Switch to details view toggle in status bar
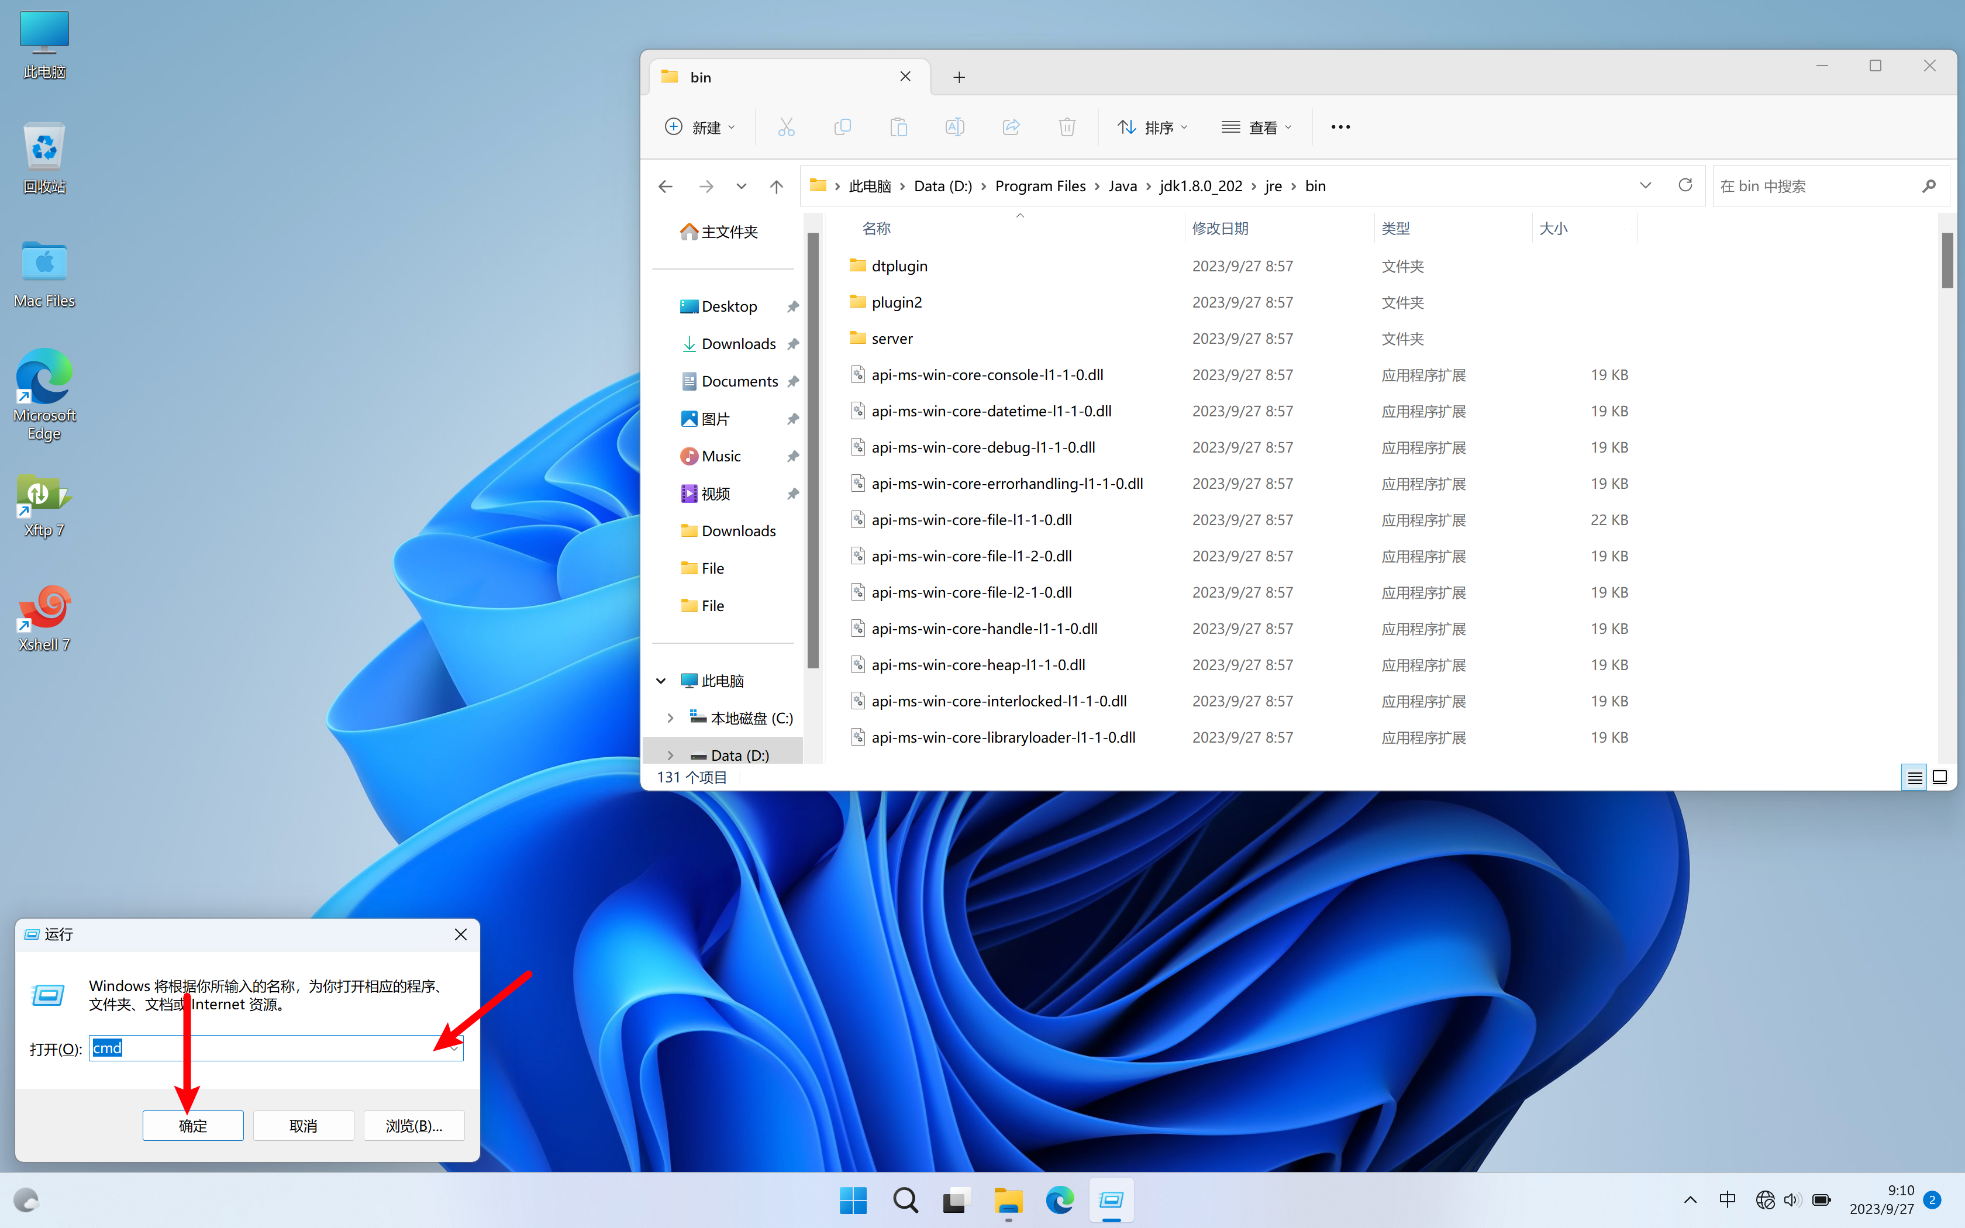This screenshot has height=1228, width=1965. point(1914,777)
